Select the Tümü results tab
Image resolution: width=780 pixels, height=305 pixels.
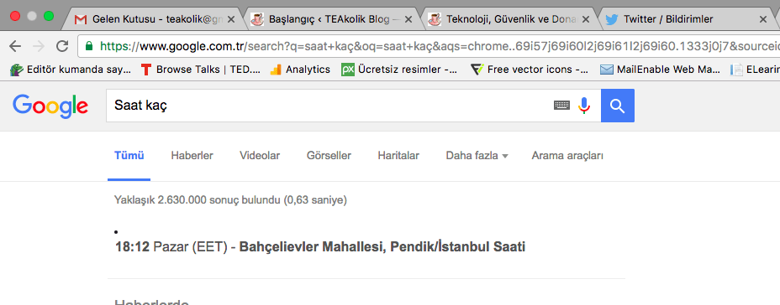pyautogui.click(x=129, y=156)
